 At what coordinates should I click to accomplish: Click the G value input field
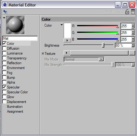(x=126, y=33)
